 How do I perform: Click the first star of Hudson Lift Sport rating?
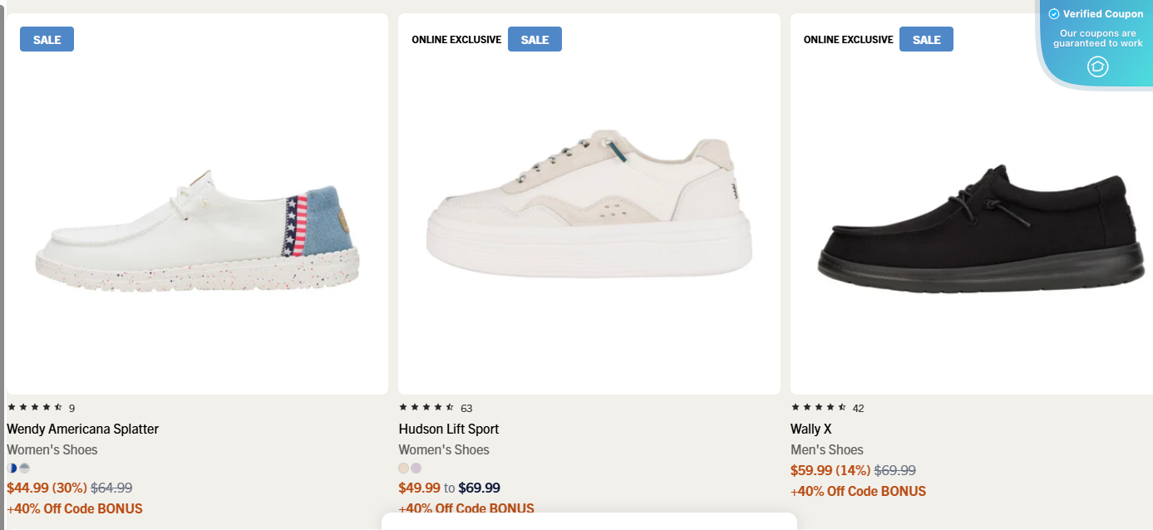click(x=402, y=407)
